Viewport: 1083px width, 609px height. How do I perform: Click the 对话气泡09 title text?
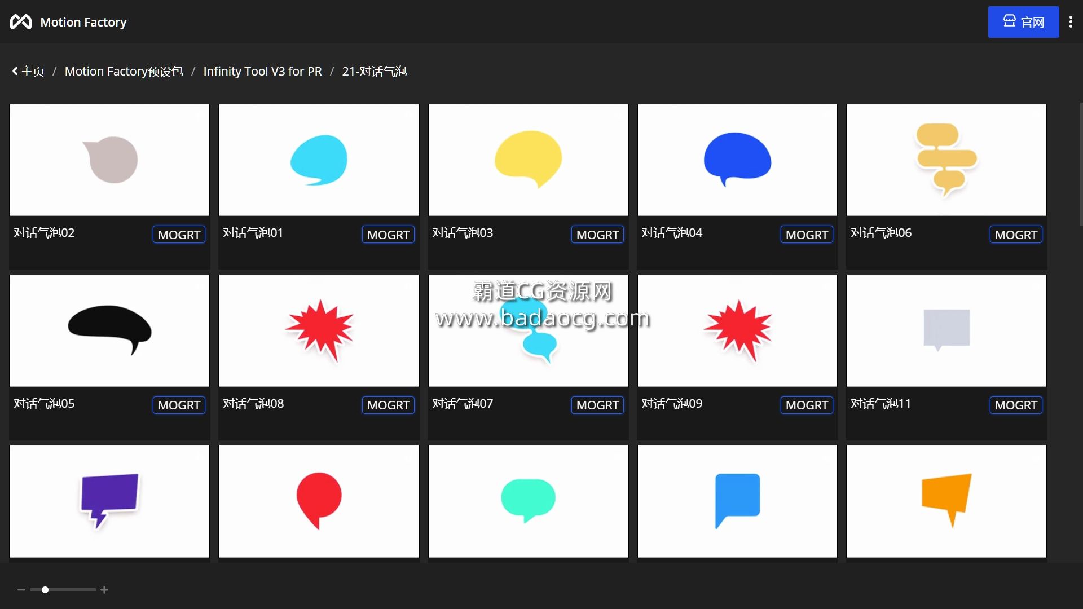point(672,404)
